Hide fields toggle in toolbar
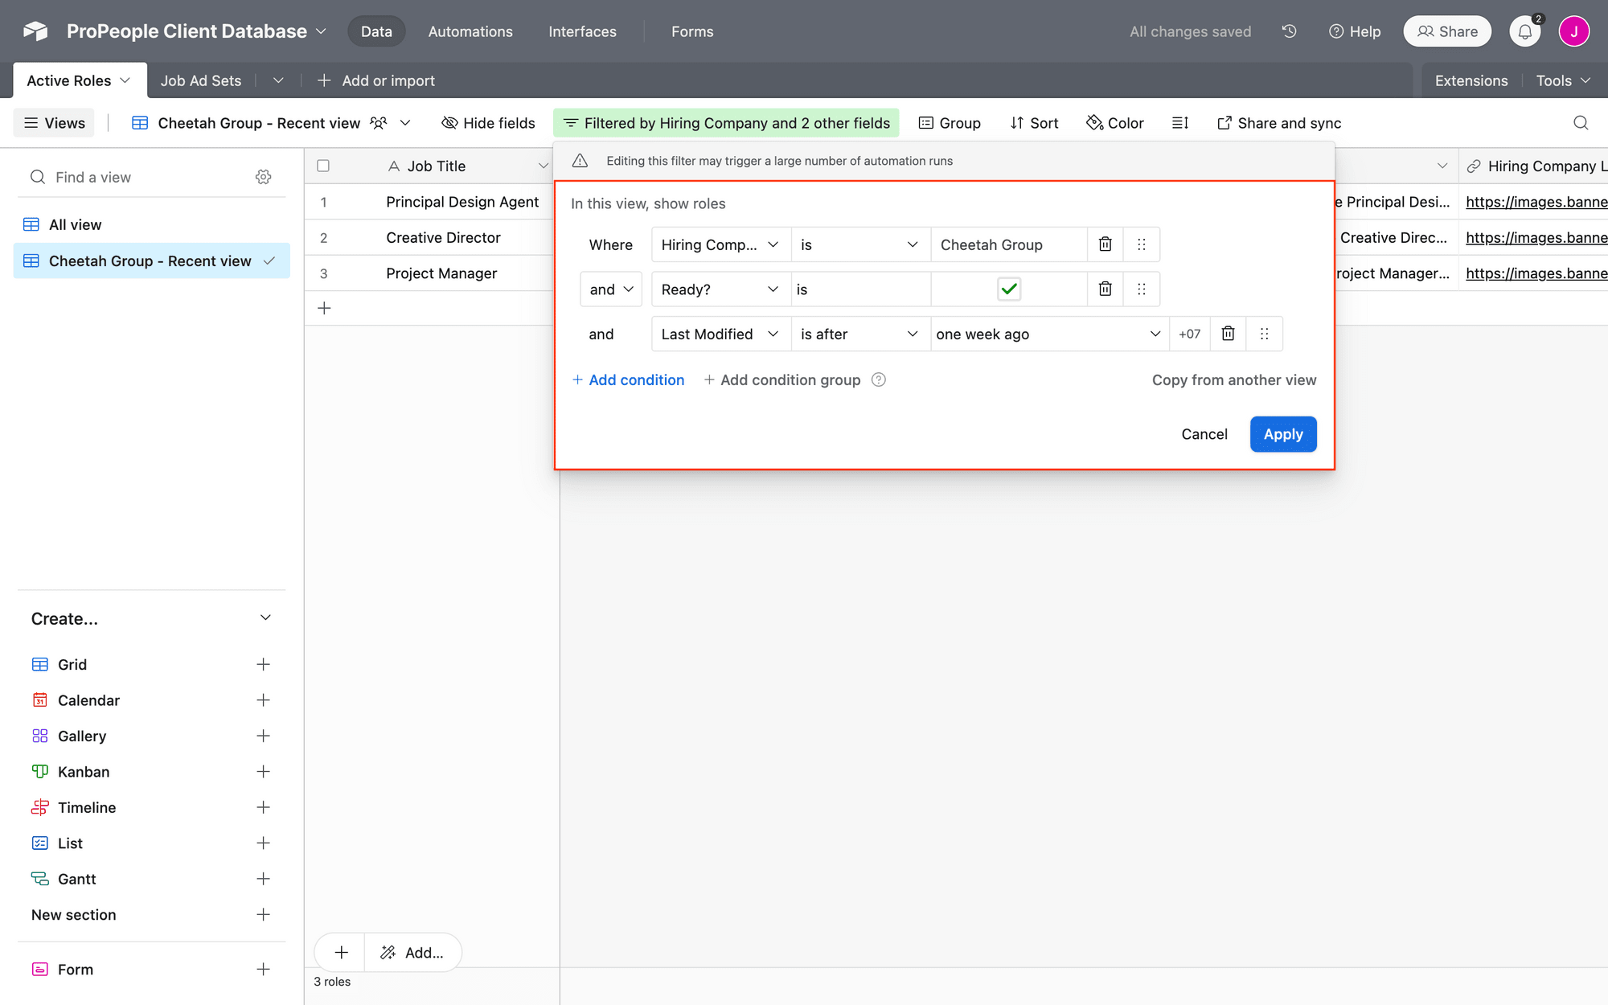The width and height of the screenshot is (1608, 1005). (488, 123)
